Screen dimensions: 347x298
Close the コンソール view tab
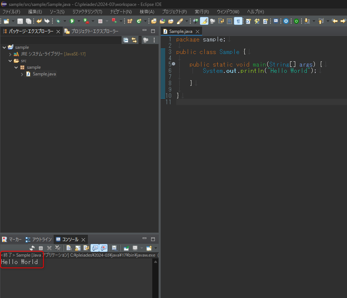pyautogui.click(x=84, y=240)
